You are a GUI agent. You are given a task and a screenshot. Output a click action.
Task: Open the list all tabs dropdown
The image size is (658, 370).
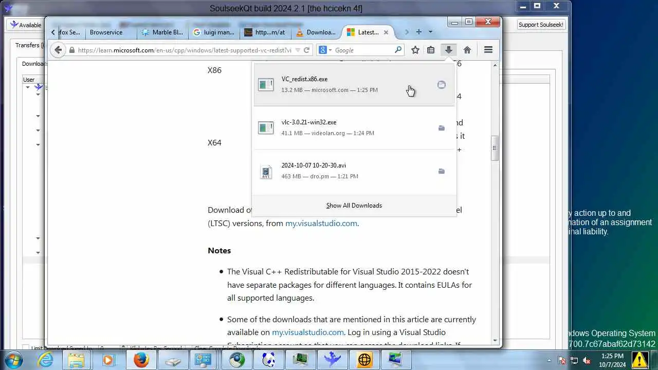coord(430,32)
